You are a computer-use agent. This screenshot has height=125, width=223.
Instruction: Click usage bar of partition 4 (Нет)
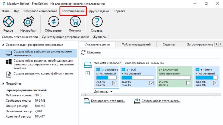coord(206,77)
